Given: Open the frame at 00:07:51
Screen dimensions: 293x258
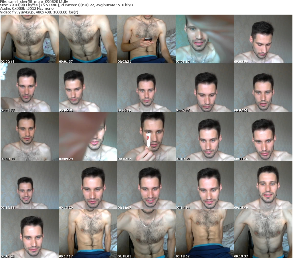Looking at the screenshot, I should point(263,88).
